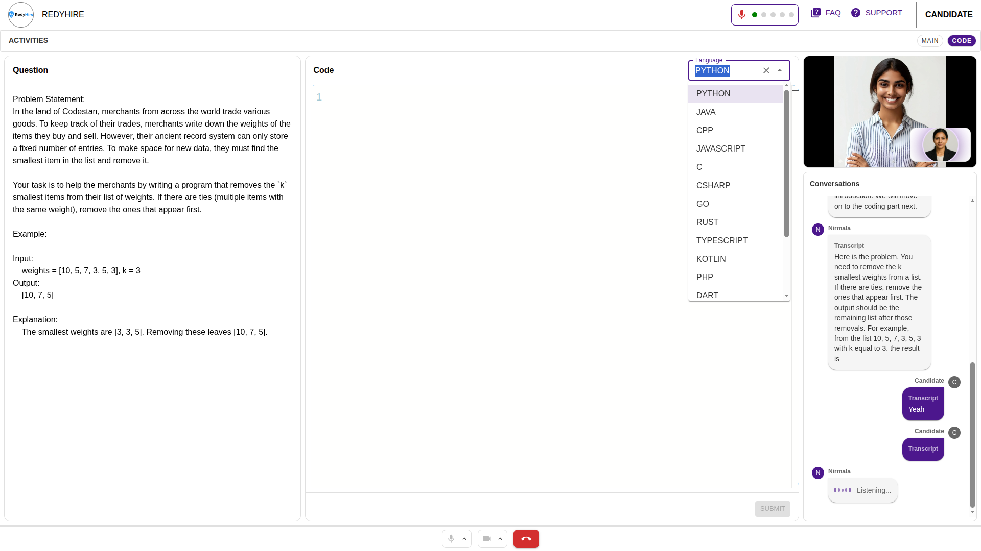This screenshot has width=981, height=551.
Task: Click the SUPPORT question mark icon
Action: 856,13
